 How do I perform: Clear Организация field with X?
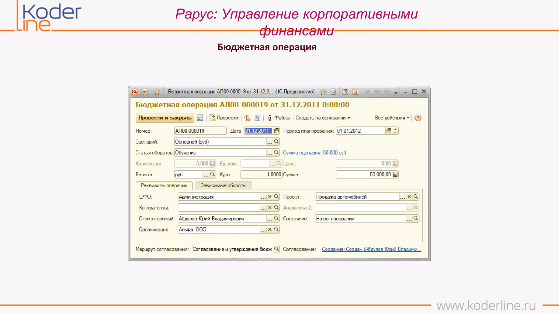point(270,230)
